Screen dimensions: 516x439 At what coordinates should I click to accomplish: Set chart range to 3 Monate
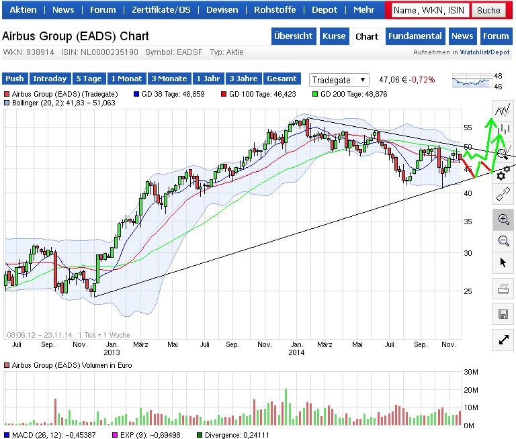[169, 79]
